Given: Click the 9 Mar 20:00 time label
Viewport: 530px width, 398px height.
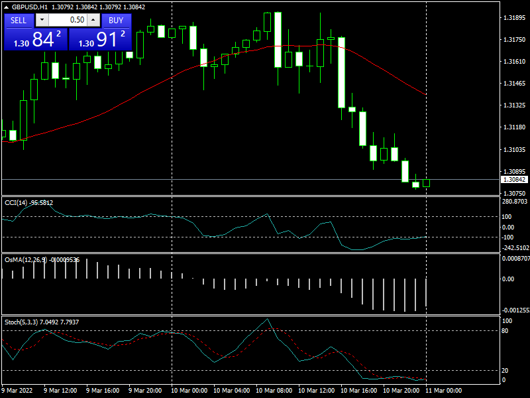Looking at the screenshot, I should click(145, 390).
